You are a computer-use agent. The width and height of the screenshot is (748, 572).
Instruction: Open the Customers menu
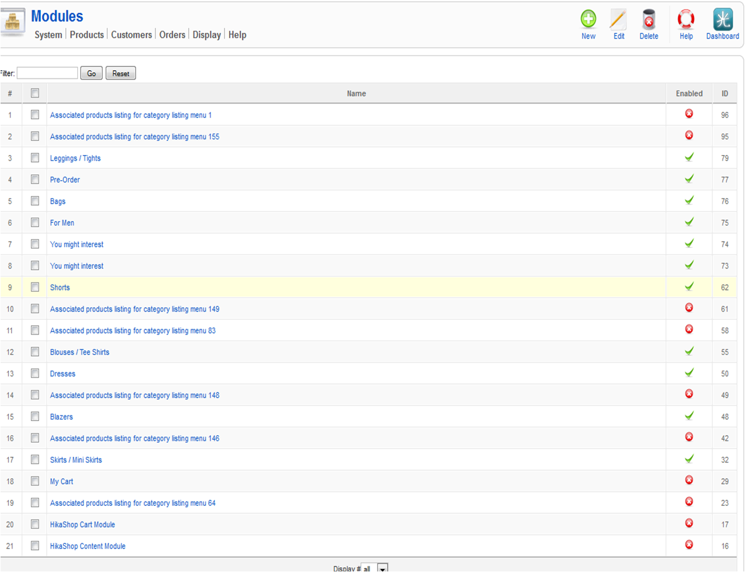coord(131,35)
